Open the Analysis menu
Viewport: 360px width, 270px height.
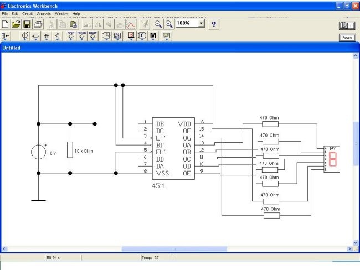click(44, 14)
